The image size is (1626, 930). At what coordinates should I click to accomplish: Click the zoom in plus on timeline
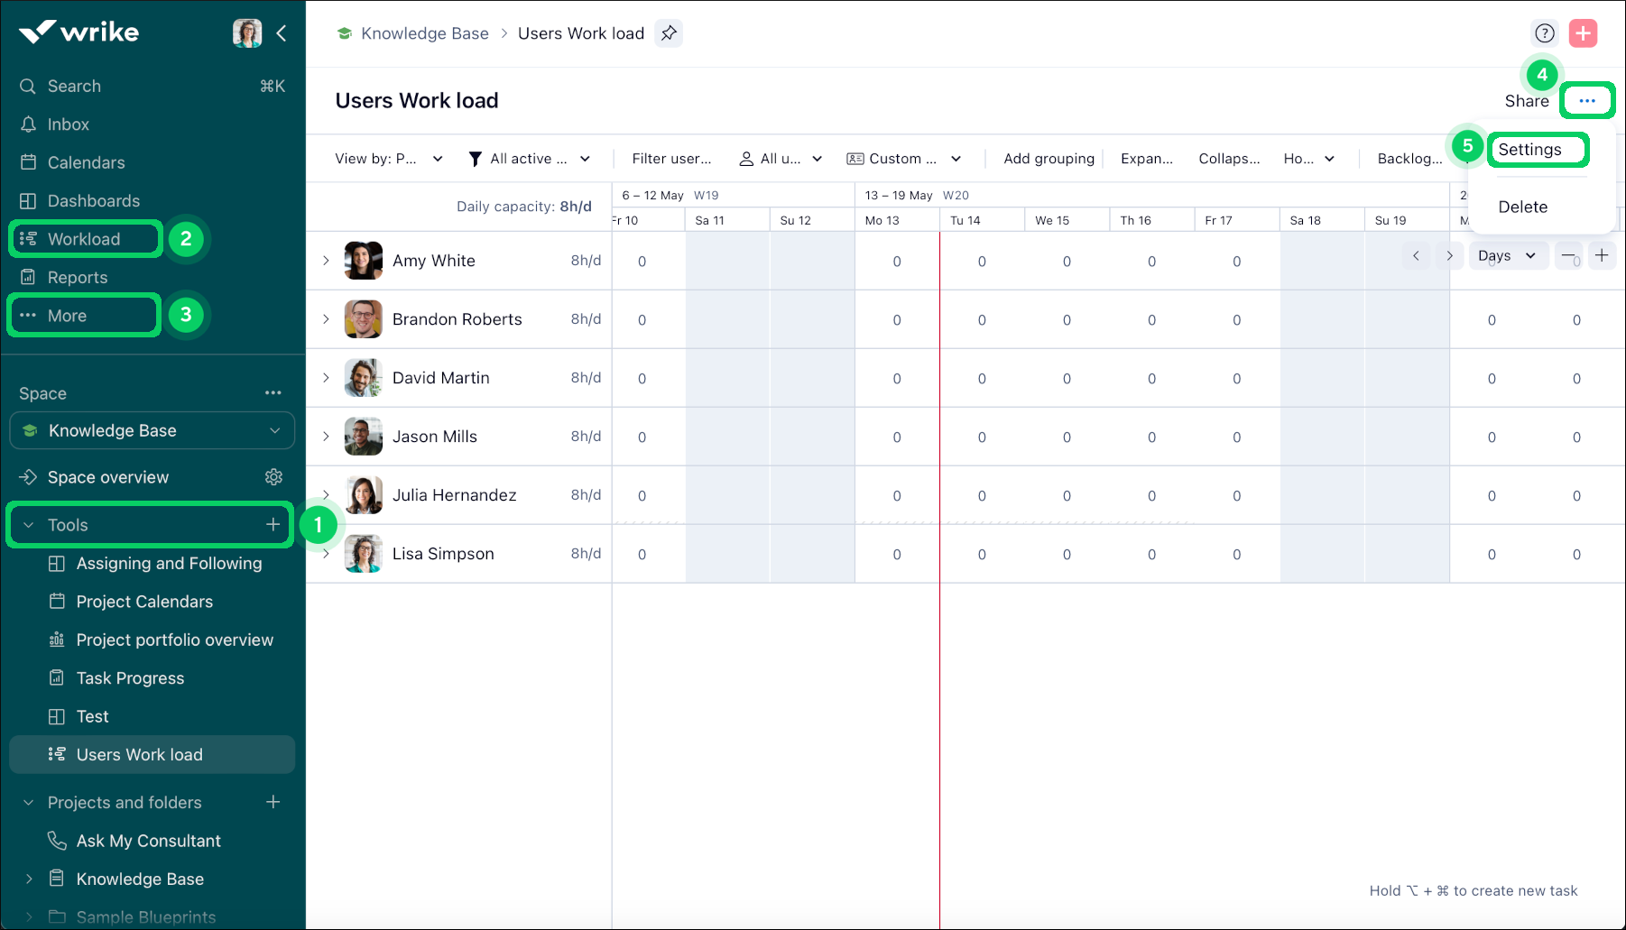pos(1602,255)
